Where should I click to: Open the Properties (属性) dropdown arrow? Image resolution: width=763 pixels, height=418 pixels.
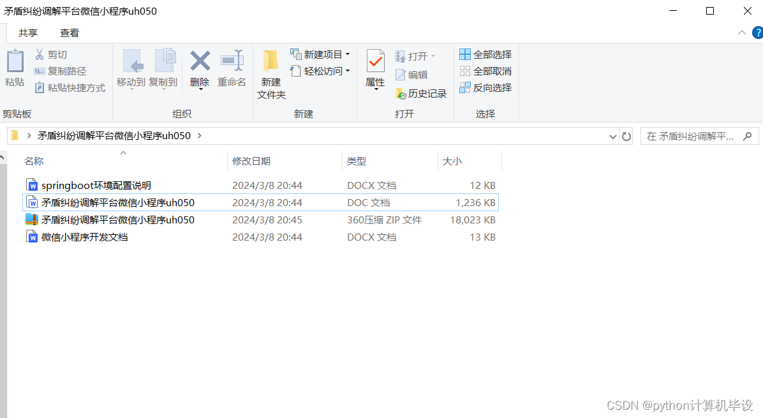pos(376,89)
